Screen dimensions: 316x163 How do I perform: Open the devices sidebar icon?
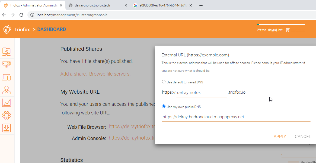click(7, 77)
